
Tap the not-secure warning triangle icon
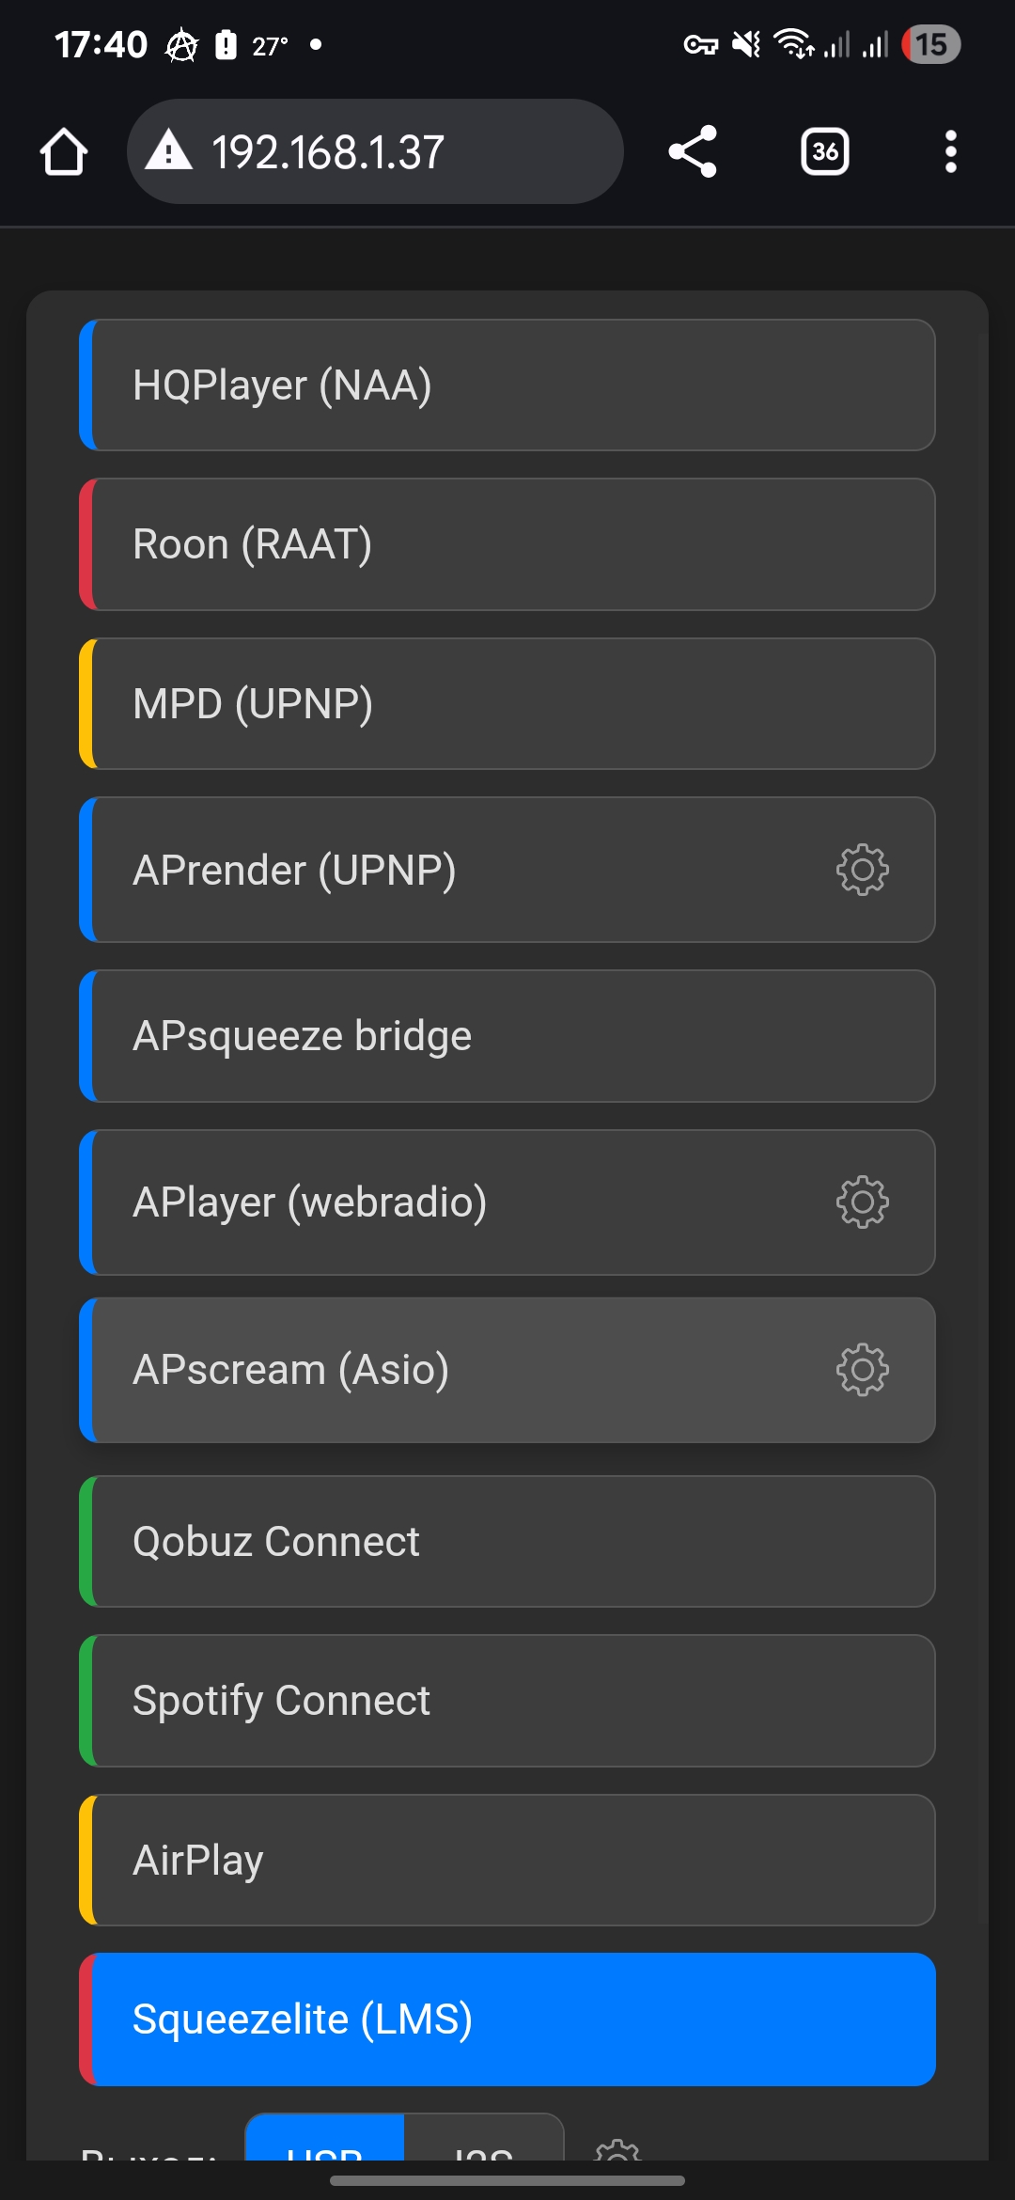click(169, 150)
